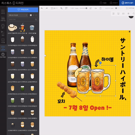
Task: Switch to the two-column grid view icon
Action: click(x=33, y=15)
